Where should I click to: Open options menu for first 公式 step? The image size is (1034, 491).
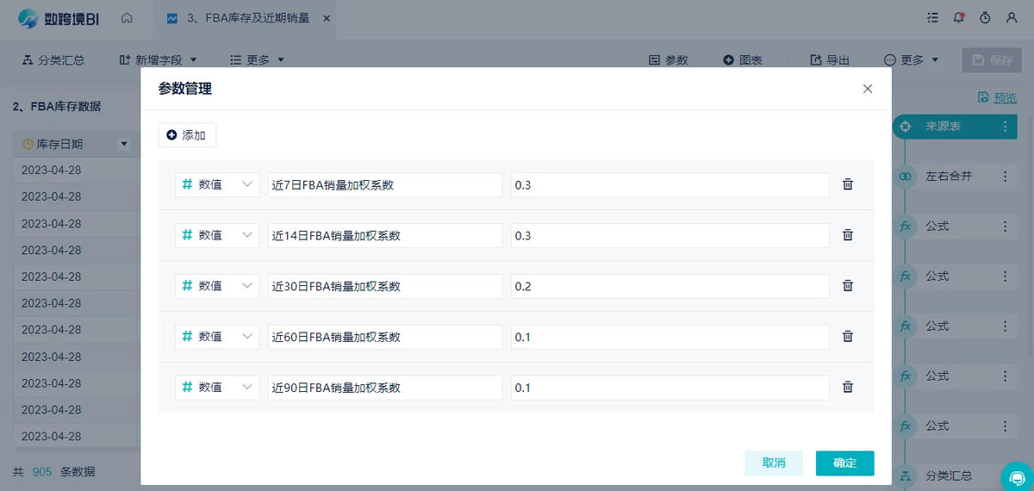click(1005, 227)
